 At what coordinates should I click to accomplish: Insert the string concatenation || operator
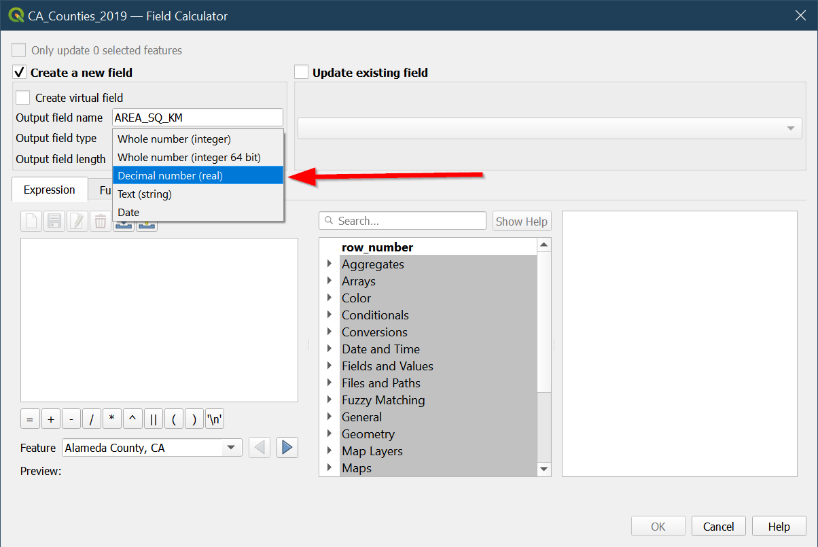(x=153, y=419)
